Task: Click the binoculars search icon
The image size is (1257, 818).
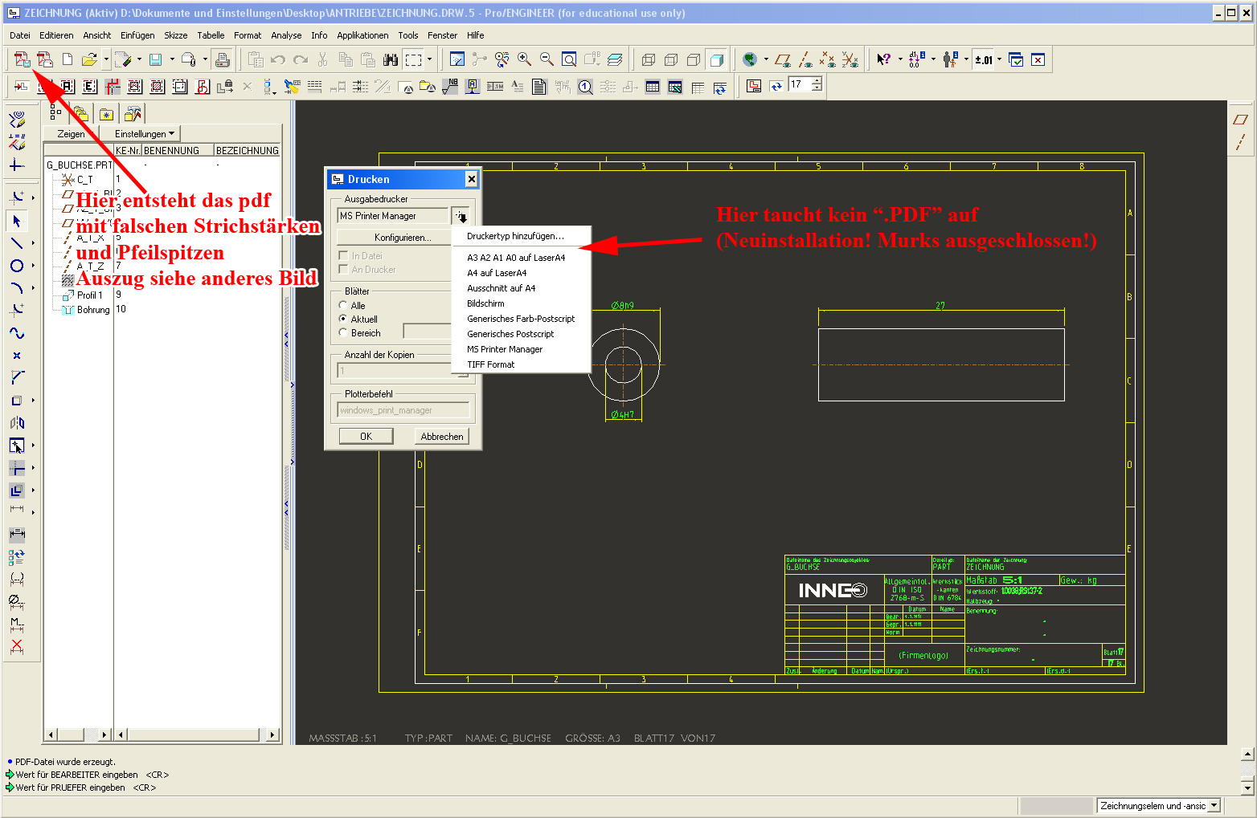Action: point(391,59)
